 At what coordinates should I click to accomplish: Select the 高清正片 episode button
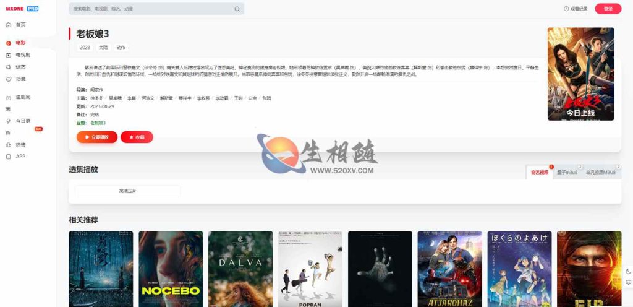[x=128, y=191]
